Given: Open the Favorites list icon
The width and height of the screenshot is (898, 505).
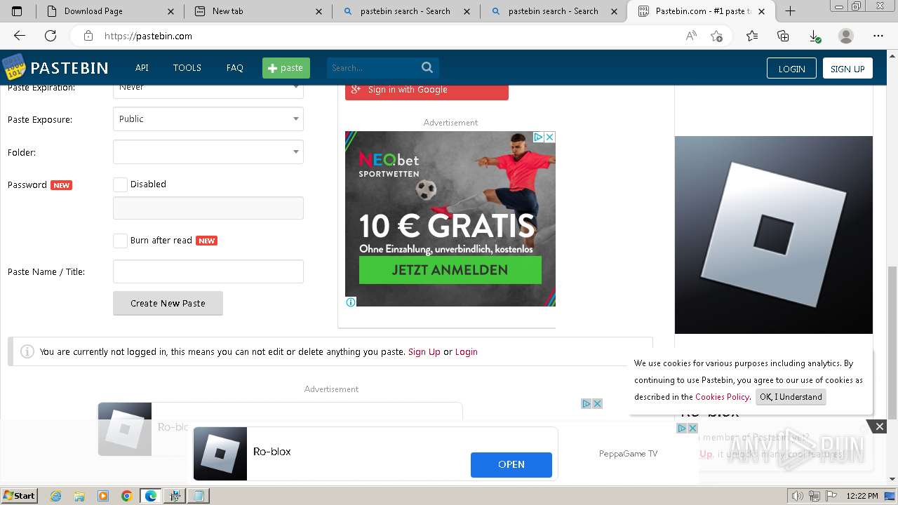Looking at the screenshot, I should coord(752,36).
